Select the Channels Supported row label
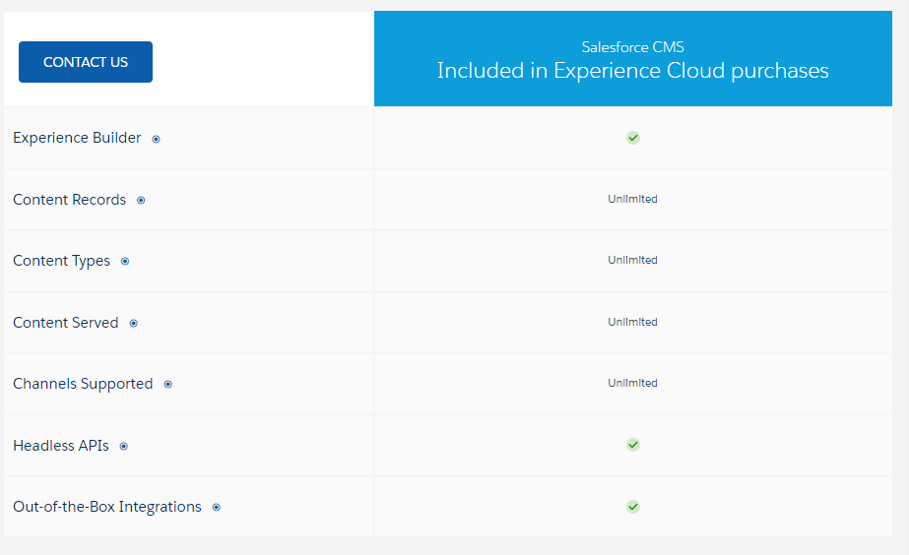Image resolution: width=909 pixels, height=555 pixels. tap(83, 384)
